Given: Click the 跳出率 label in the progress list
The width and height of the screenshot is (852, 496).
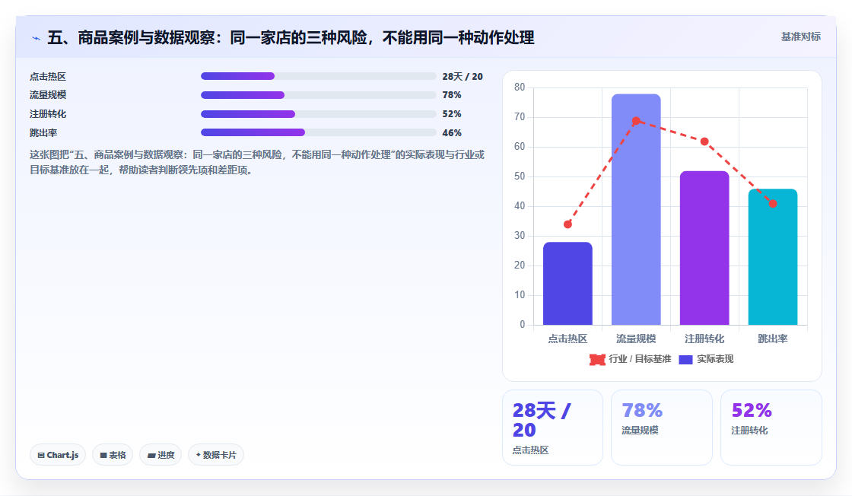Looking at the screenshot, I should click(x=43, y=133).
